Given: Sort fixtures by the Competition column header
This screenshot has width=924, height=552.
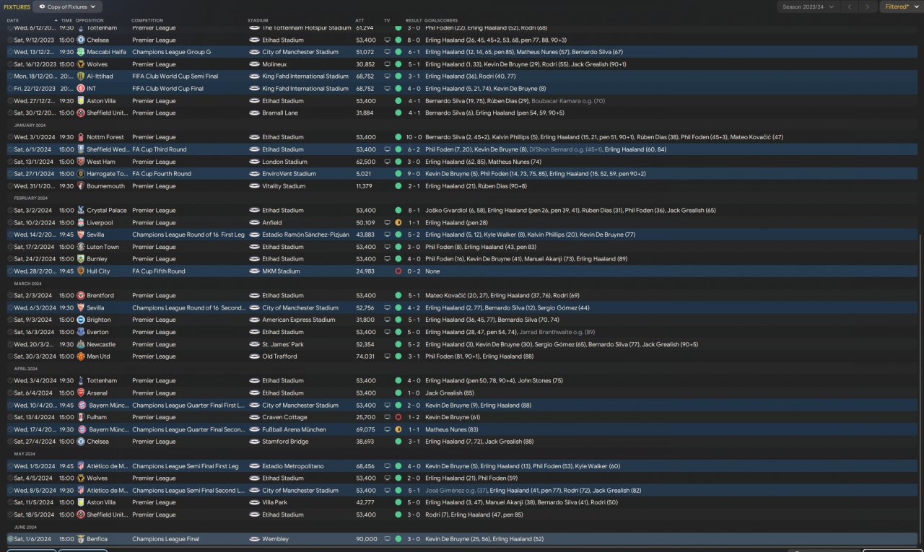Looking at the screenshot, I should [x=147, y=20].
